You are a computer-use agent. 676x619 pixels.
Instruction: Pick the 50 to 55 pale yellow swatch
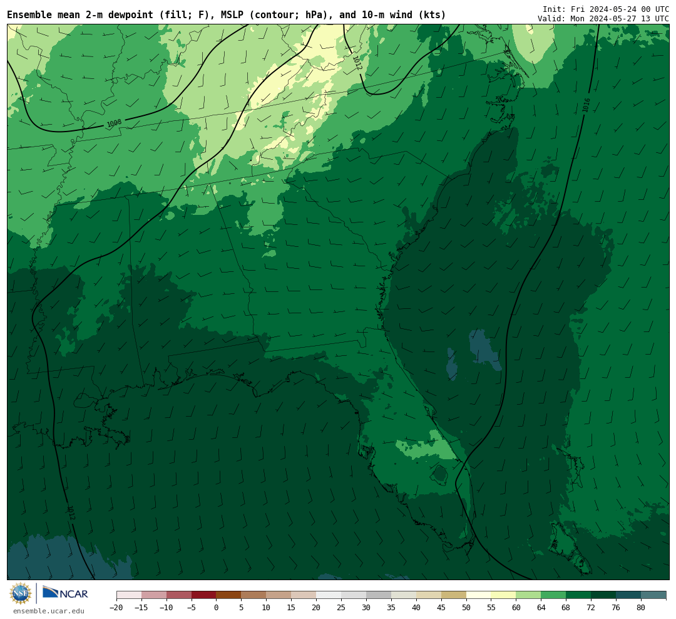point(479,595)
